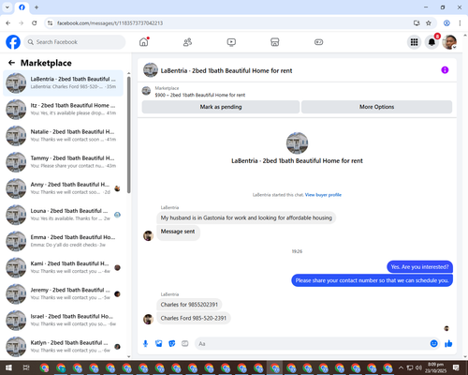Image resolution: width=468 pixels, height=375 pixels.
Task: Click the Search Facebook field
Action: tap(75, 42)
